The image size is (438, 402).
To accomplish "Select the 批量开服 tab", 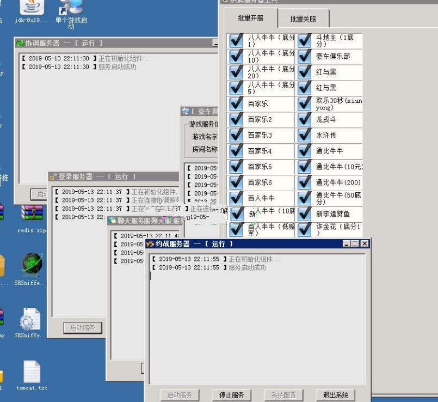I will [250, 18].
